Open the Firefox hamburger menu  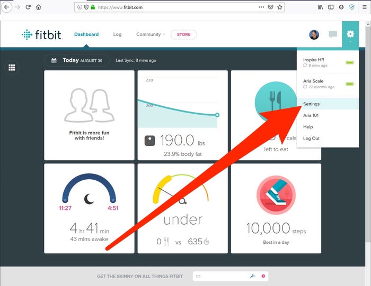pos(365,7)
